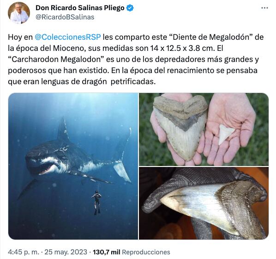The width and height of the screenshot is (276, 259).
Task: Open Ricardo Salinas profile picture
Action: pyautogui.click(x=19, y=12)
